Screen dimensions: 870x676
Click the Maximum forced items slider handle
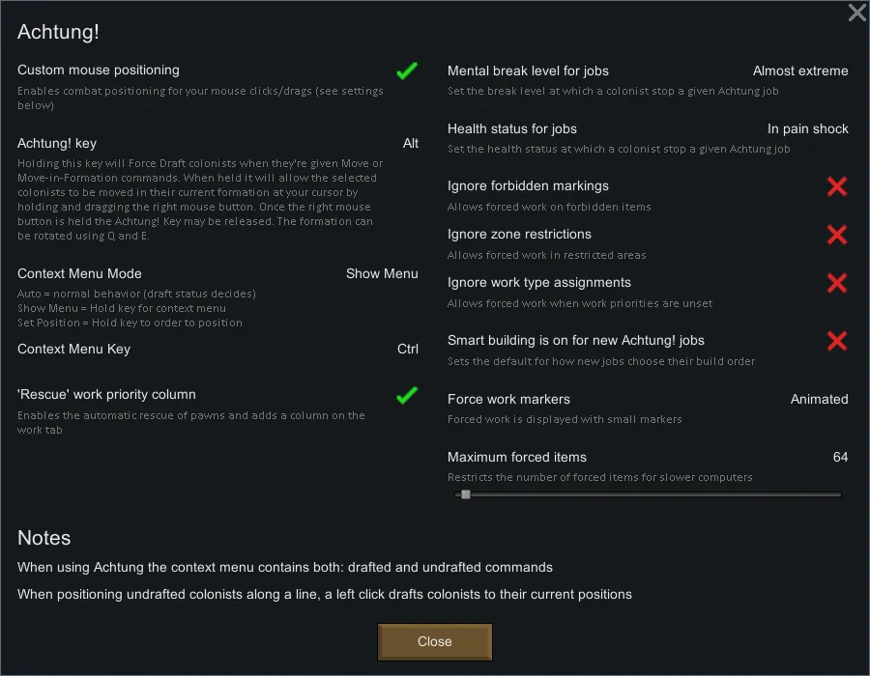tap(466, 494)
